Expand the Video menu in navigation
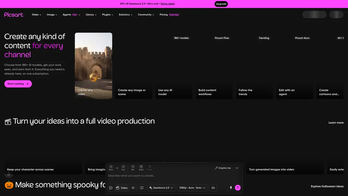Viewport: 348px width, 196px height. coord(36,15)
